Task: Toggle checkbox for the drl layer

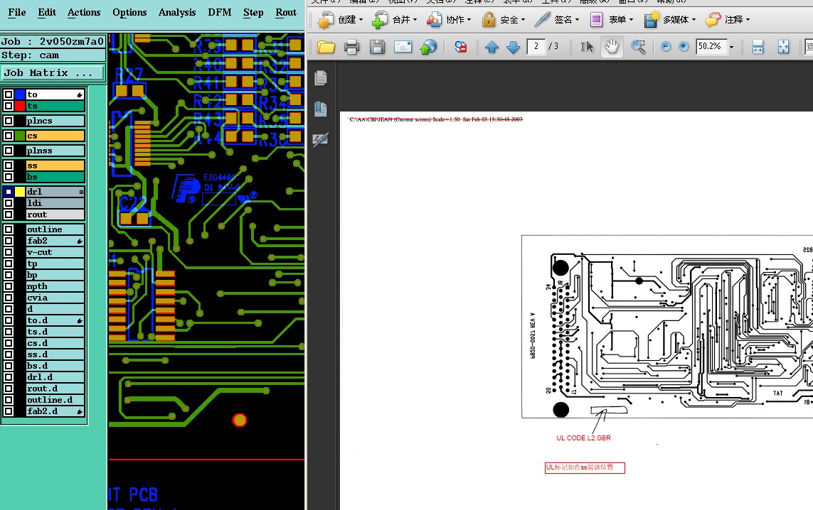Action: tap(9, 192)
